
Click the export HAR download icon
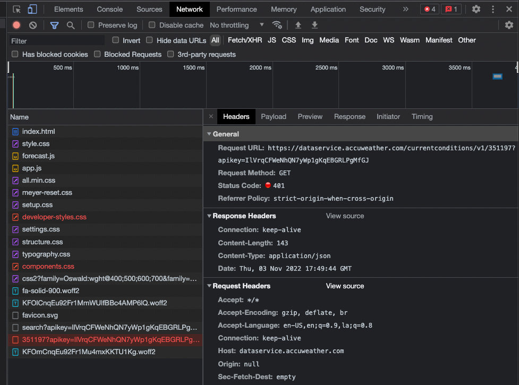pyautogui.click(x=315, y=25)
